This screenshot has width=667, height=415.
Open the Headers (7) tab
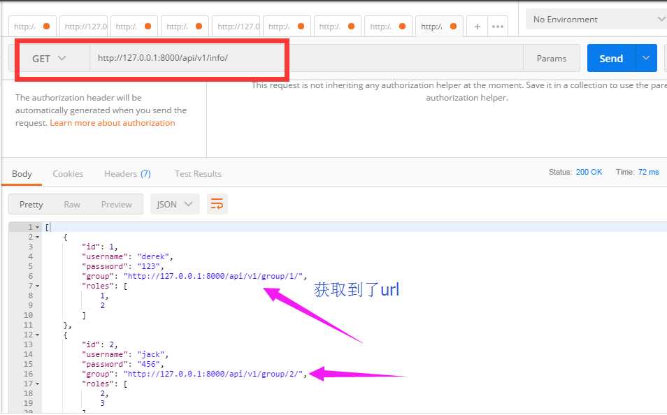tap(127, 173)
